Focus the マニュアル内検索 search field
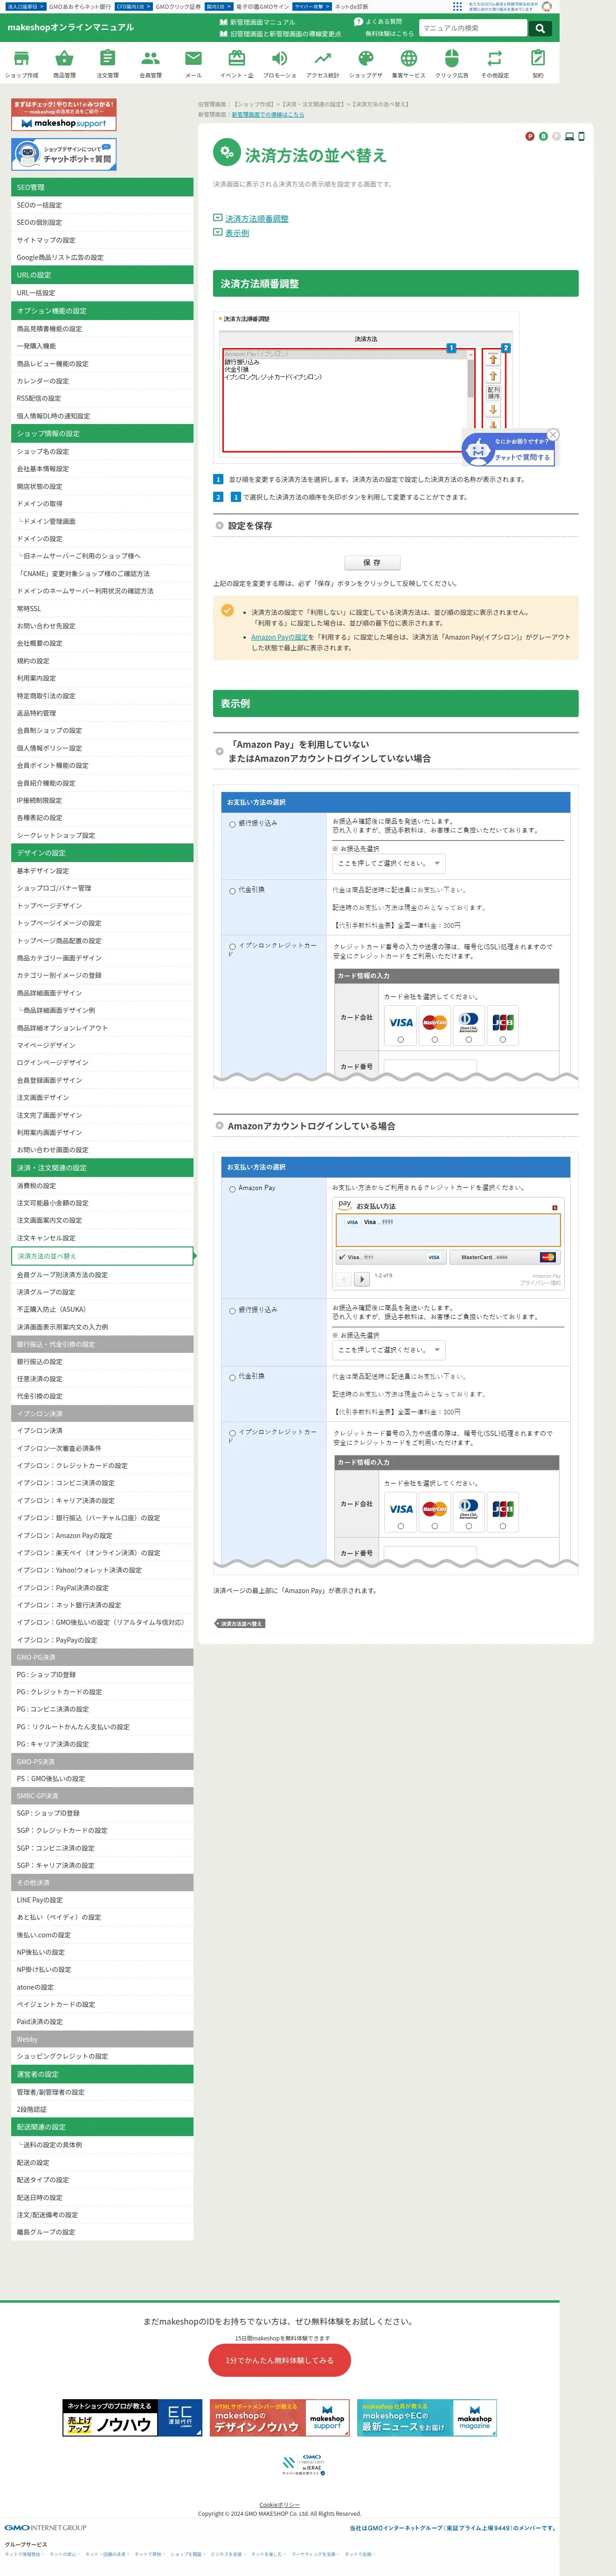Image resolution: width=616 pixels, height=2576 pixels. (473, 28)
